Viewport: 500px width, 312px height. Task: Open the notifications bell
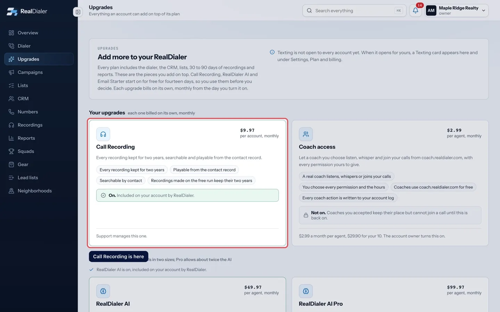click(415, 10)
